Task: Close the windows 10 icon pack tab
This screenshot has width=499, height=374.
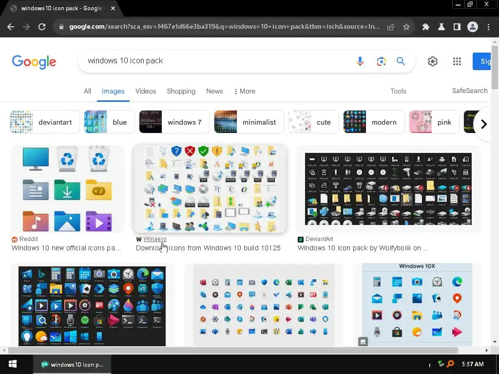Action: click(x=113, y=9)
